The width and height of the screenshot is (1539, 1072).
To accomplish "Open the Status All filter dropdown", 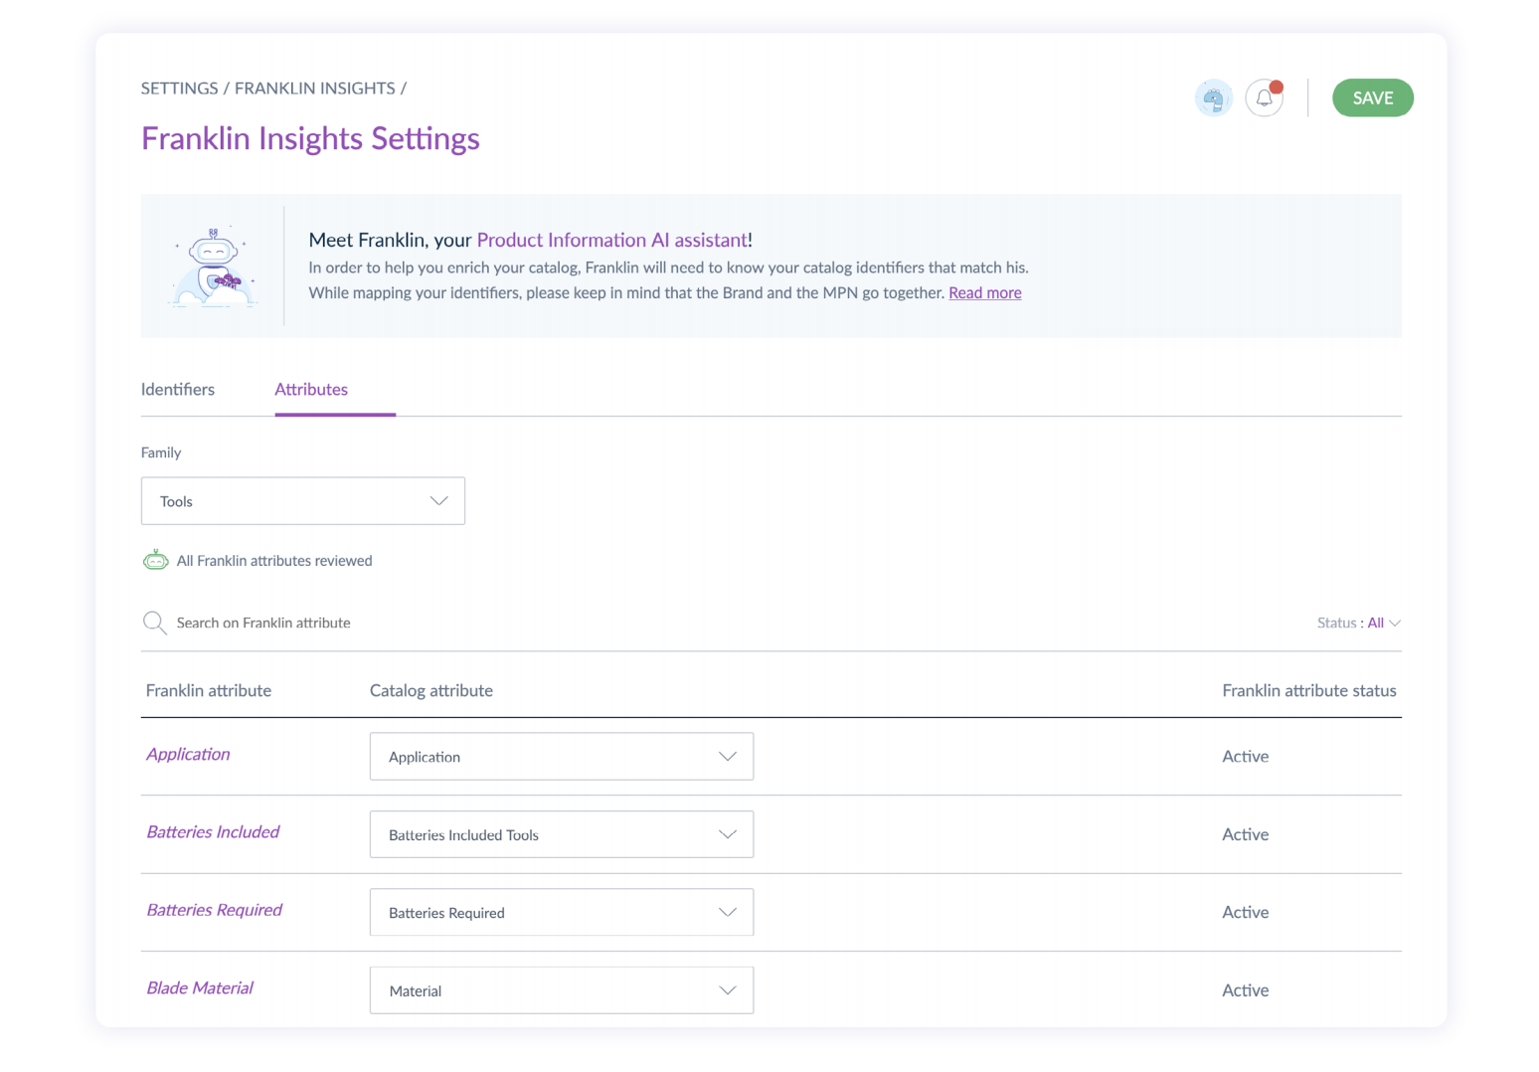I will [x=1358, y=623].
